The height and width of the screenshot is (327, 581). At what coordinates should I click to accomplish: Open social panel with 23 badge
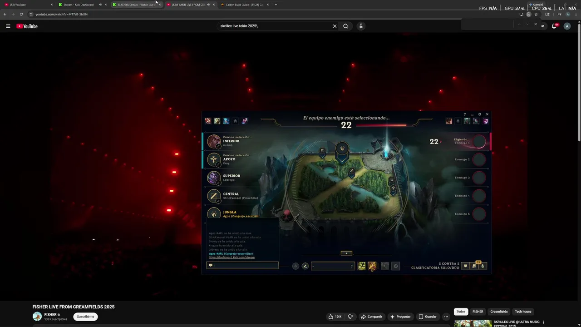pos(474,266)
